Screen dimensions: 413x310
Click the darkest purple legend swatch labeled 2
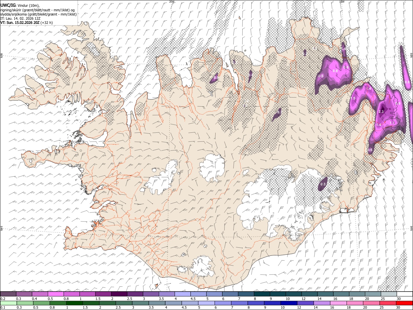click(119, 294)
